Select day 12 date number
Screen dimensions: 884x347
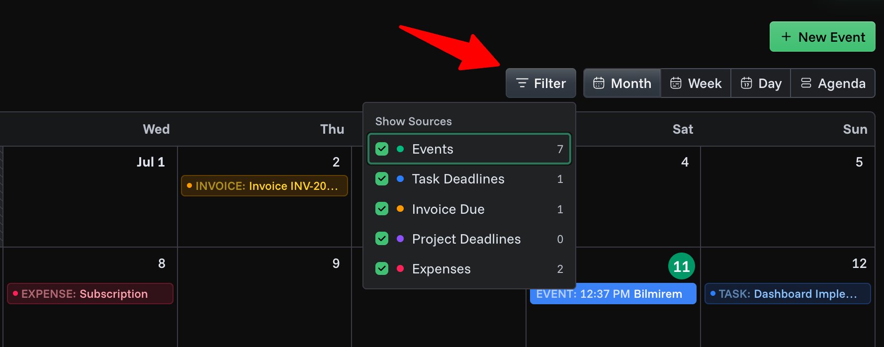point(859,263)
